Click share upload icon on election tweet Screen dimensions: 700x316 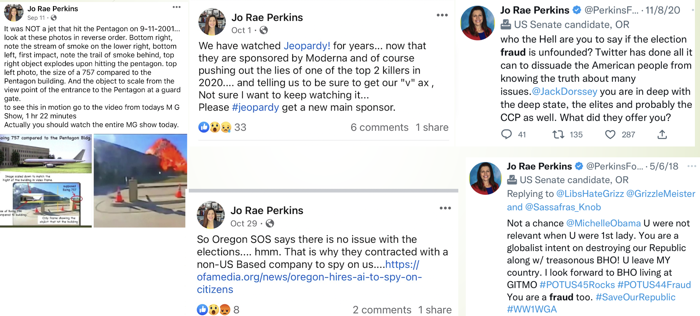(662, 135)
